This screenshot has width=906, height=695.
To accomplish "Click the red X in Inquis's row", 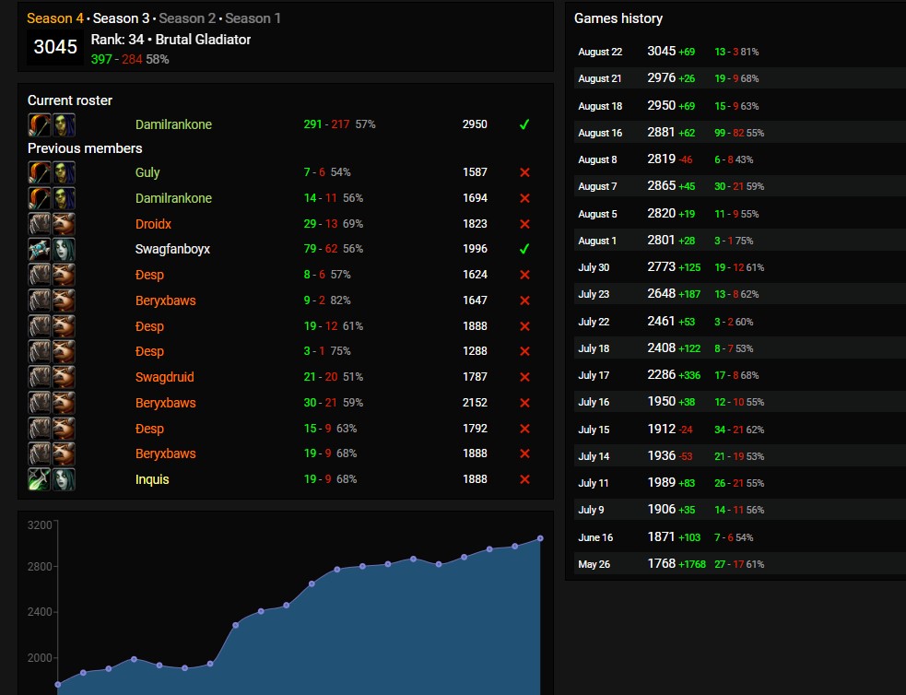I will click(x=524, y=479).
